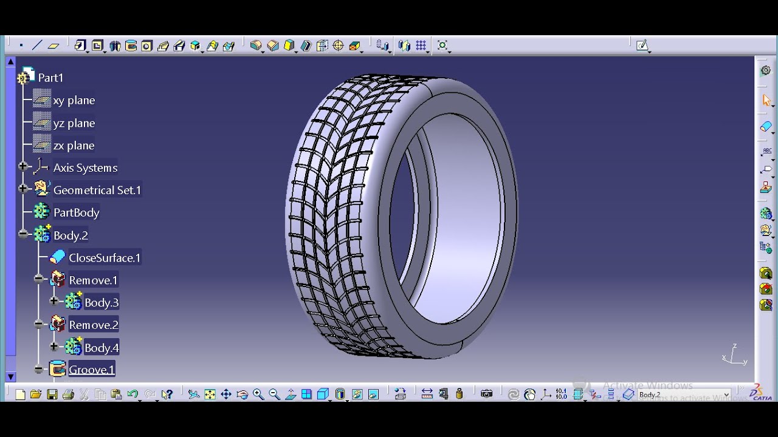778x437 pixels.
Task: Click the Rectangular Pattern grid icon
Action: click(421, 46)
